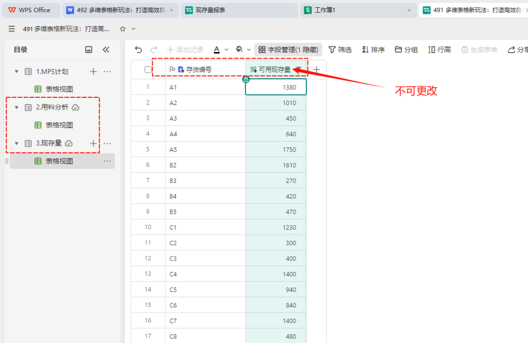Click the lock icon on 可用现存量 column
528x343 pixels.
click(x=246, y=79)
